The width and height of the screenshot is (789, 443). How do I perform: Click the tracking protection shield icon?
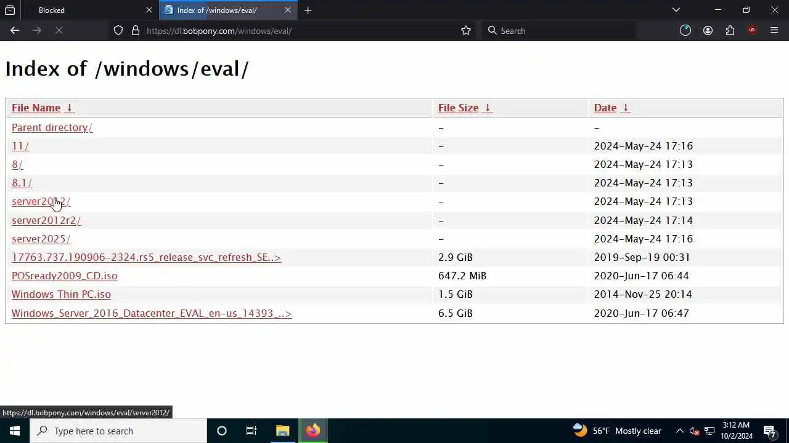tap(118, 30)
